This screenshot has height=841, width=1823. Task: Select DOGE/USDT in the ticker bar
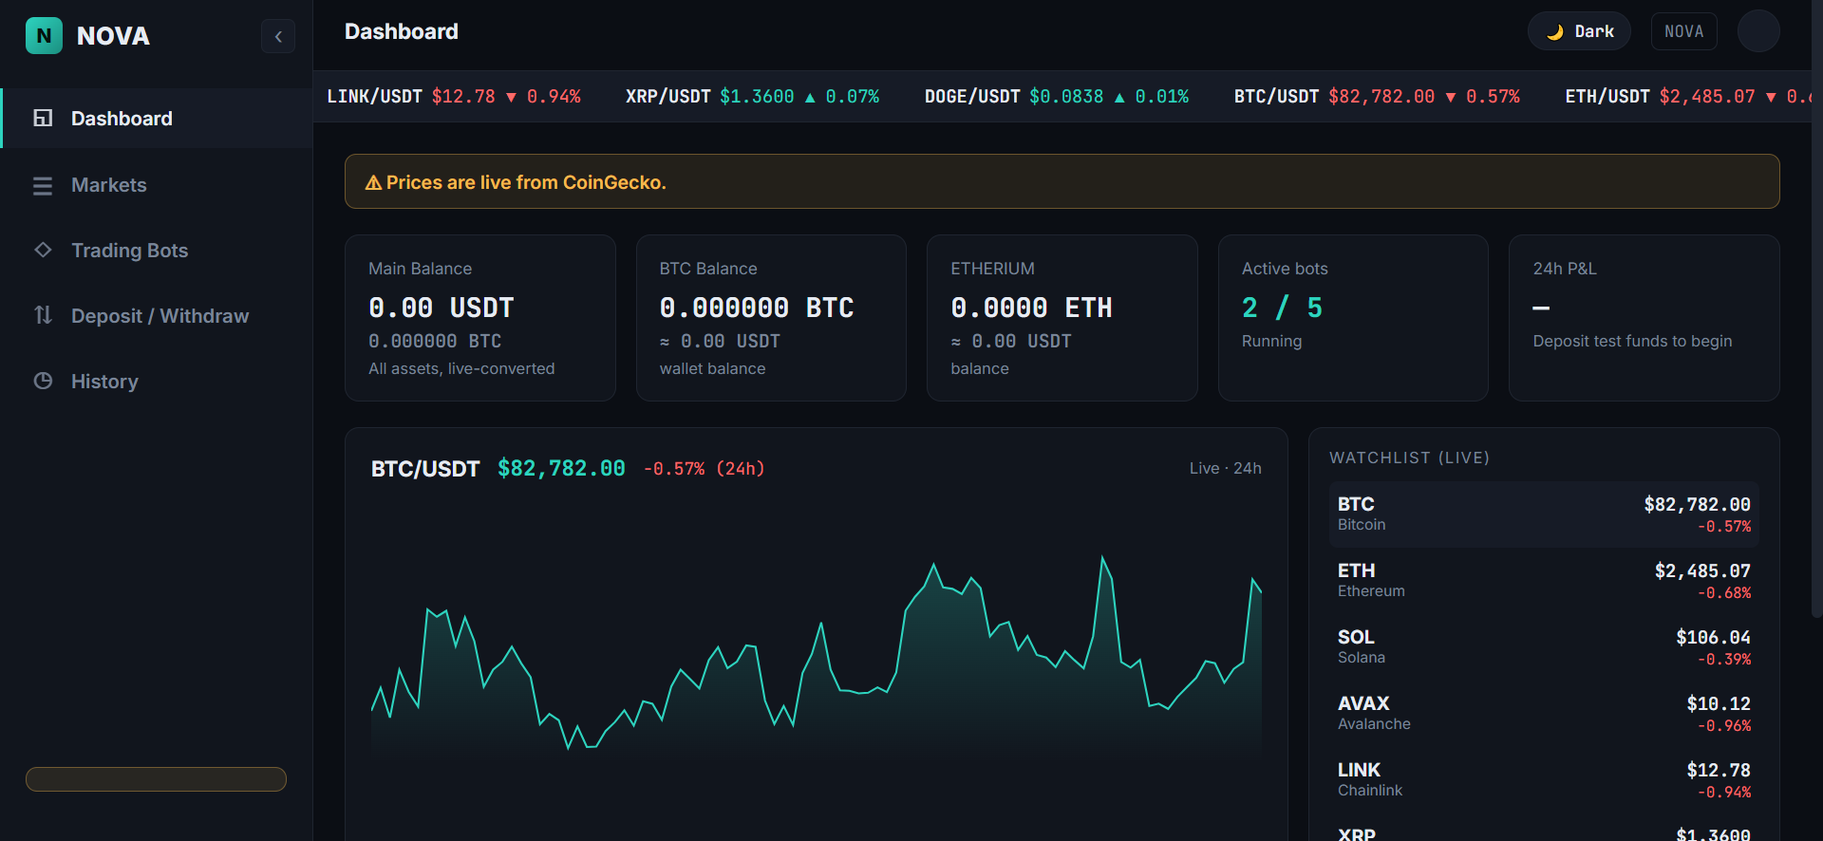pos(1057,97)
